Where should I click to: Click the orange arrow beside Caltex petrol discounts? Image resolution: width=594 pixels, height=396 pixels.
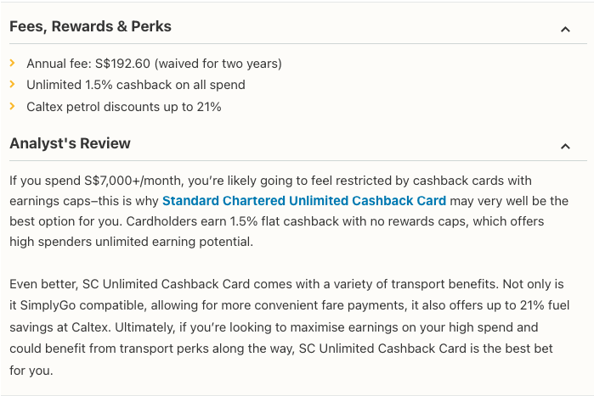click(13, 107)
